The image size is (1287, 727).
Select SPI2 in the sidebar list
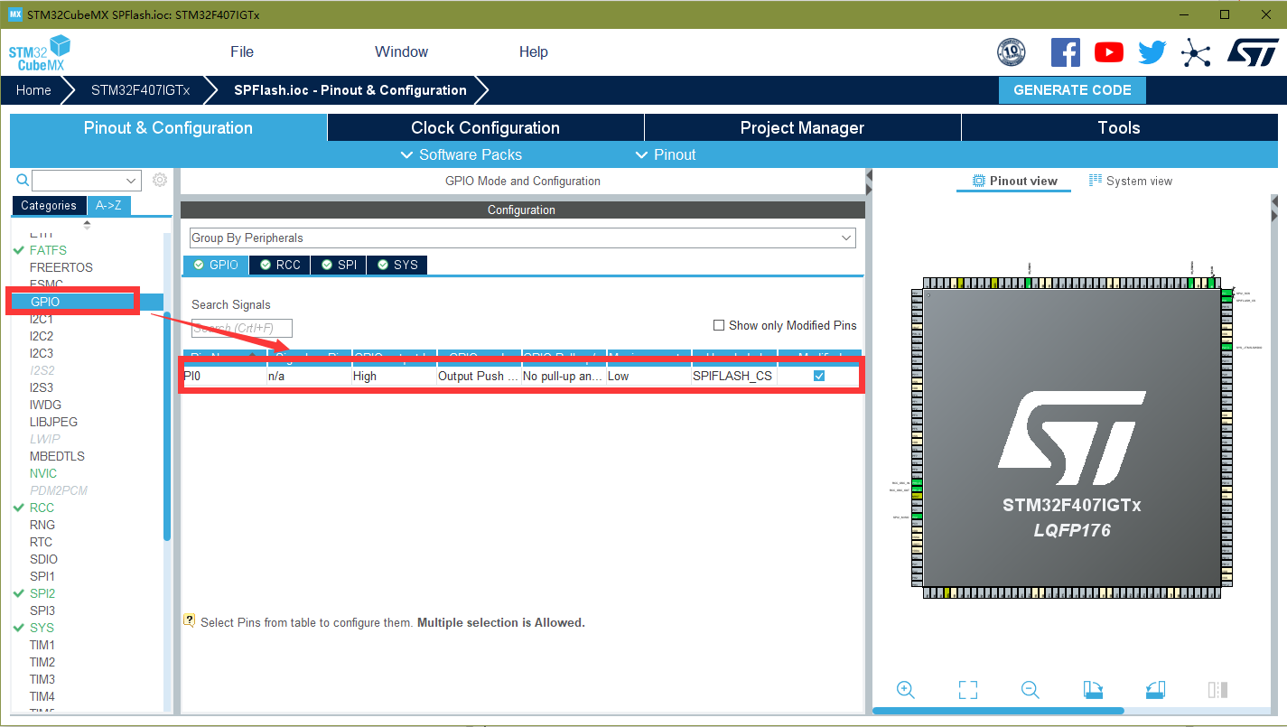pyautogui.click(x=42, y=593)
